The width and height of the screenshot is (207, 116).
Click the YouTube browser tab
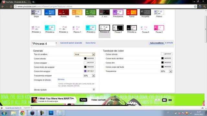16,2
